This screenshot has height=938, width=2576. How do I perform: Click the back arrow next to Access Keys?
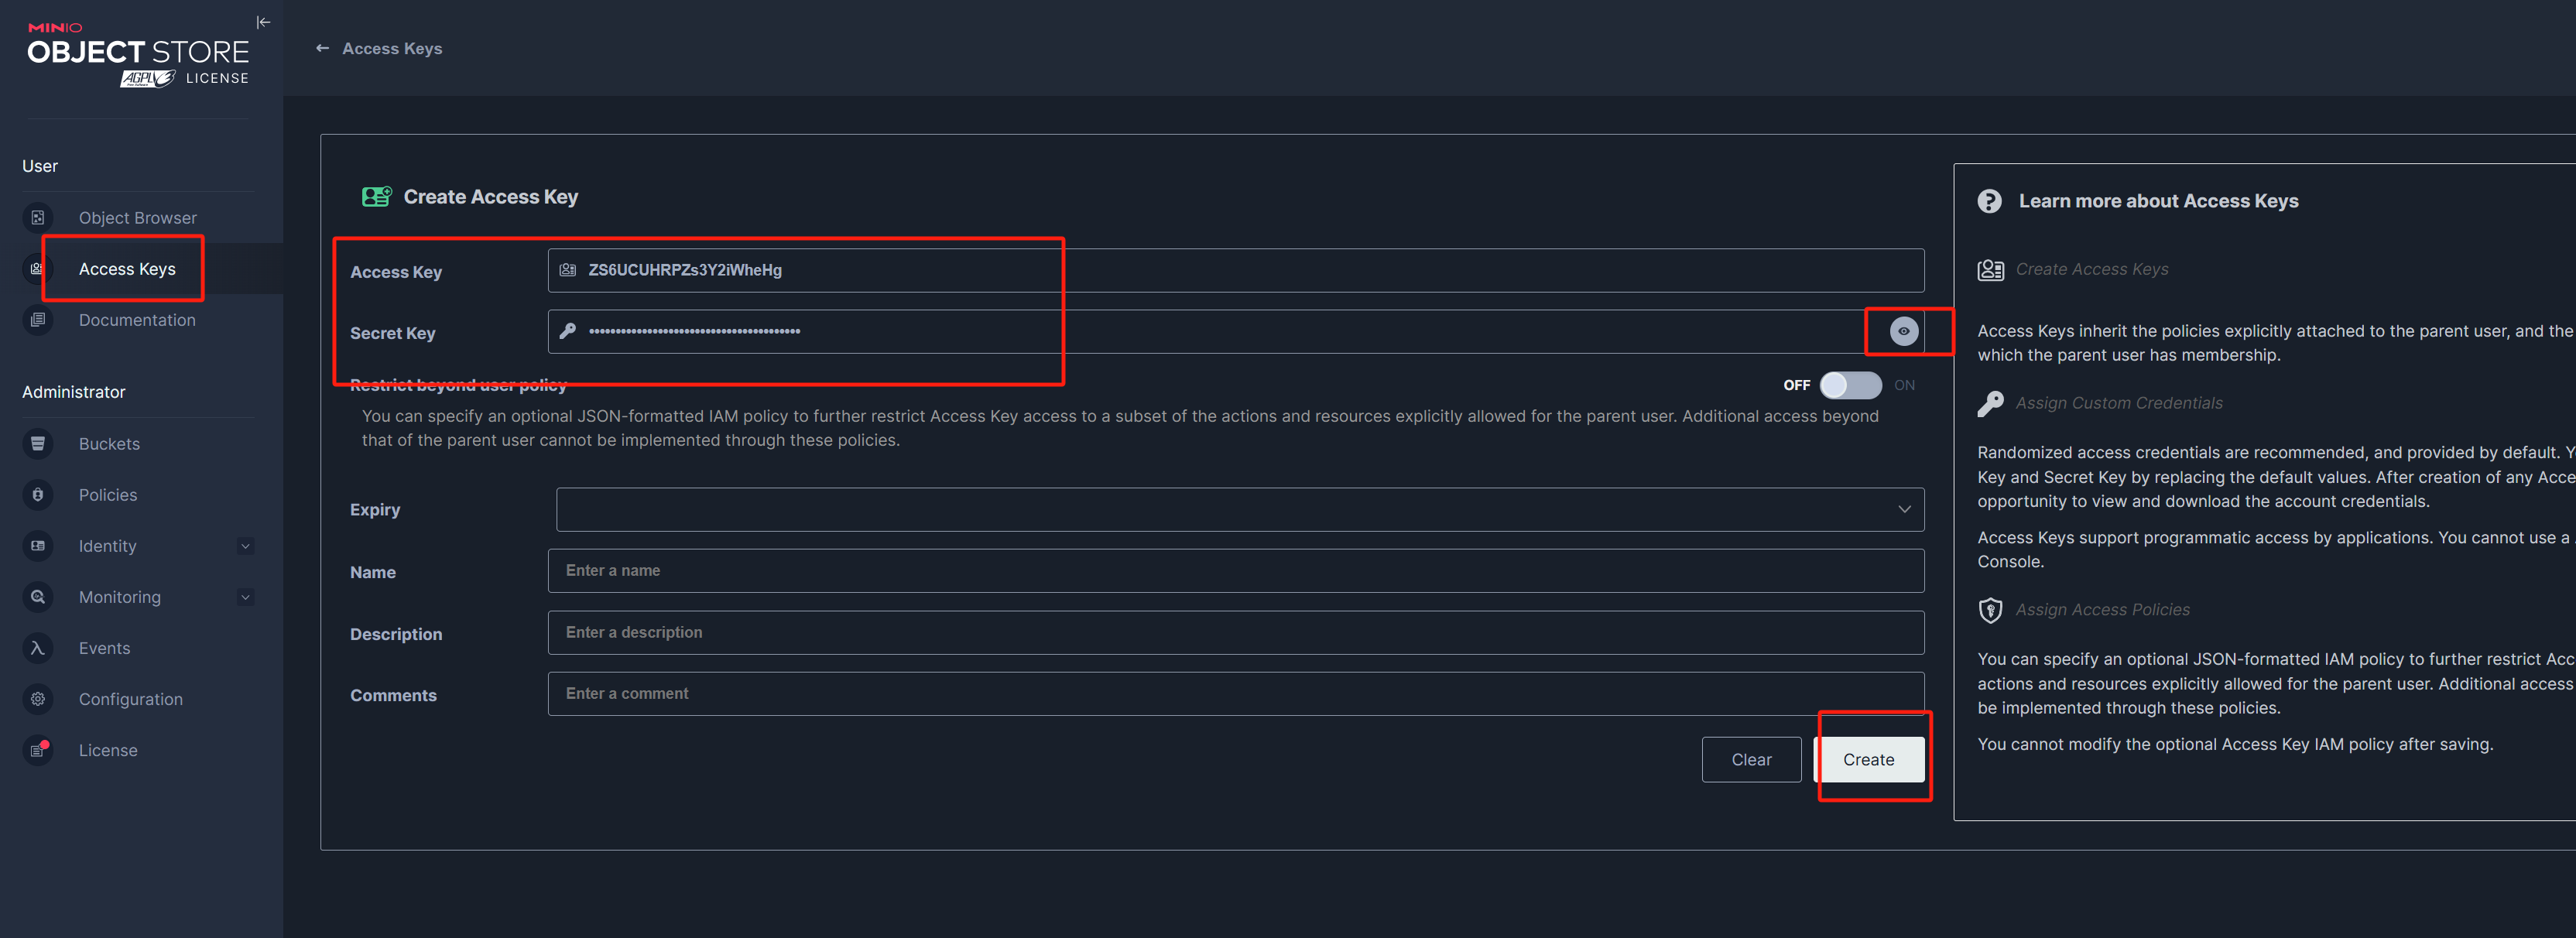[322, 48]
